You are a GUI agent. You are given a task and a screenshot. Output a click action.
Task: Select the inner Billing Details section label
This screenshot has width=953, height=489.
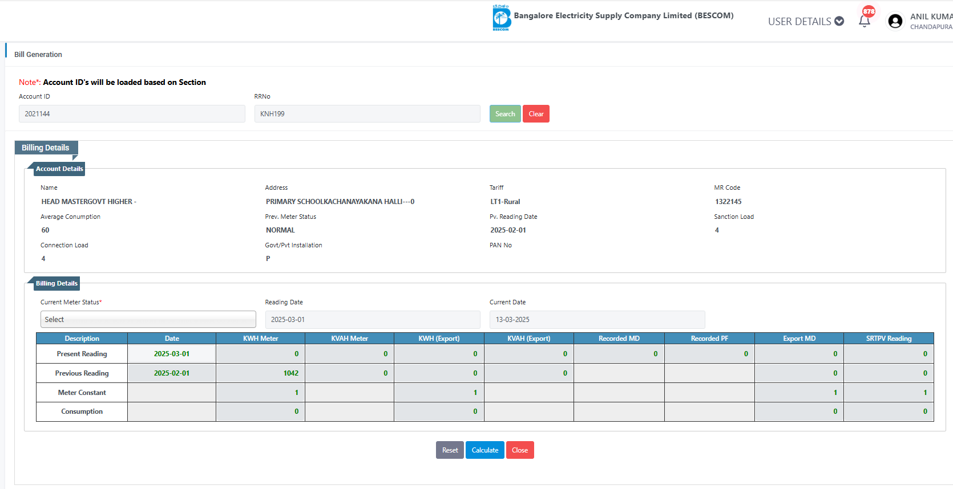point(56,283)
